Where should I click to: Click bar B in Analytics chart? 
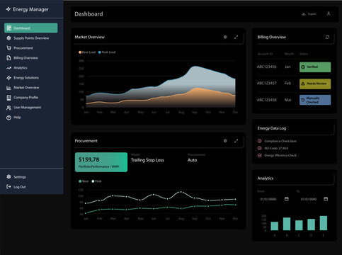click(x=287, y=224)
